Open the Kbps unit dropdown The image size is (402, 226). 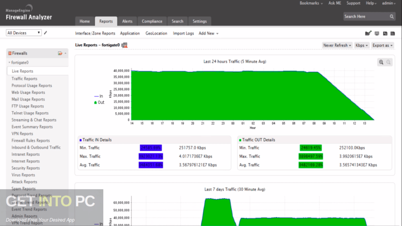(361, 45)
